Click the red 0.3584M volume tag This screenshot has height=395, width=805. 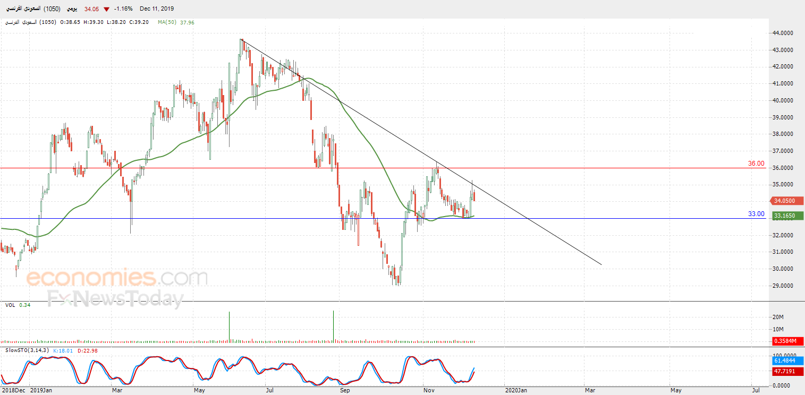pos(787,341)
